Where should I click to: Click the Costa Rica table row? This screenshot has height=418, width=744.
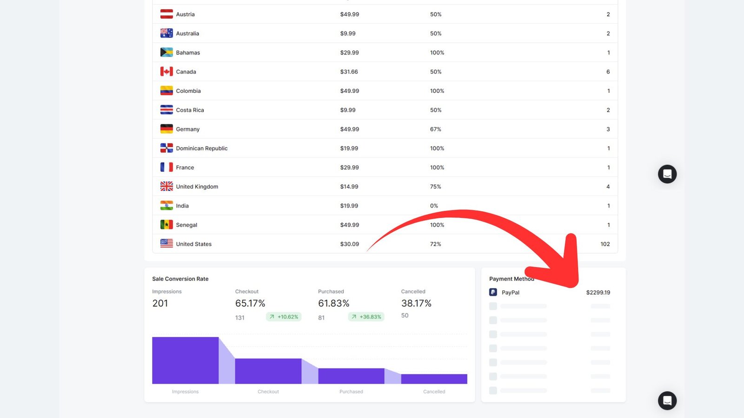point(385,110)
